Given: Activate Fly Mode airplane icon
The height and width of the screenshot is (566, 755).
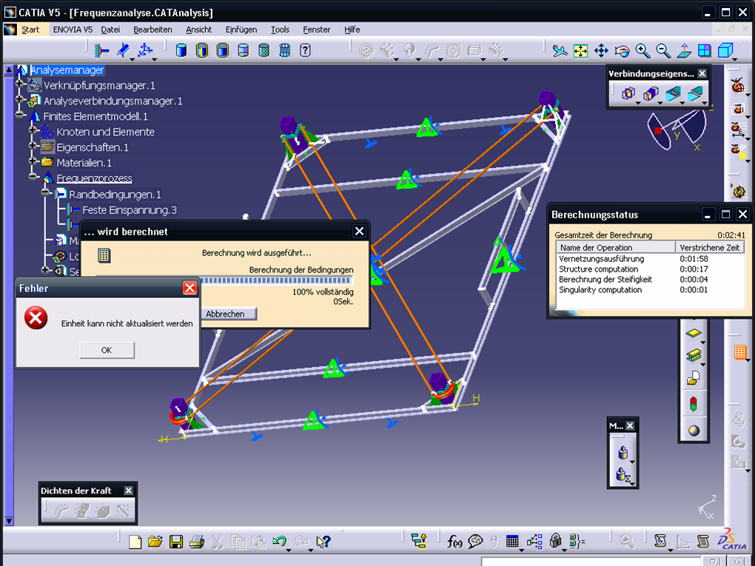Looking at the screenshot, I should click(x=560, y=50).
